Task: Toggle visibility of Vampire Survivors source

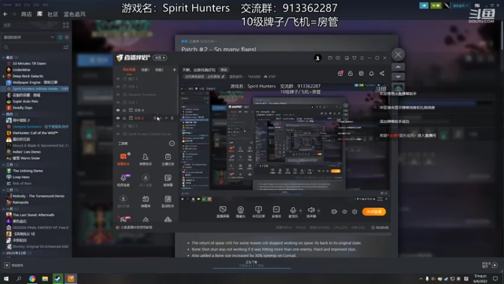Action: 118,94
